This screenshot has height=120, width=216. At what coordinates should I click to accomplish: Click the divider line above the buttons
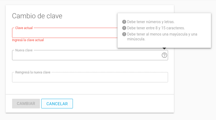click(x=90, y=94)
